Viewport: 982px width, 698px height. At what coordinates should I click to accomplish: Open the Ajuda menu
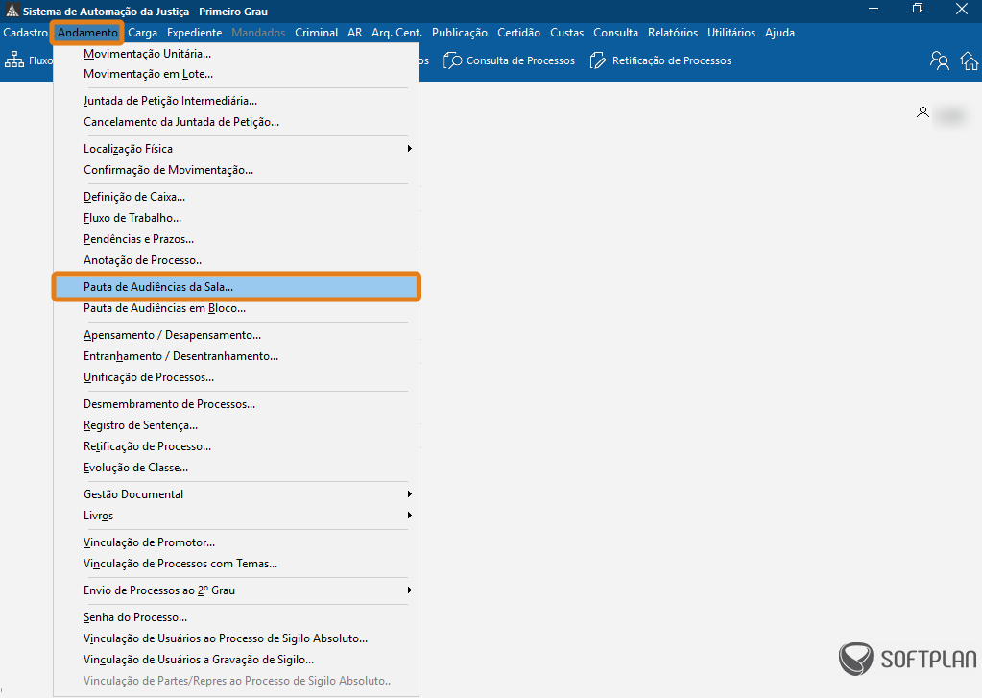[779, 33]
